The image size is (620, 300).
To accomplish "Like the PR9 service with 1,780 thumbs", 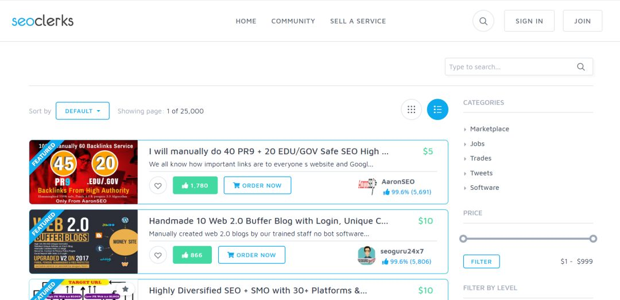I will click(x=195, y=185).
